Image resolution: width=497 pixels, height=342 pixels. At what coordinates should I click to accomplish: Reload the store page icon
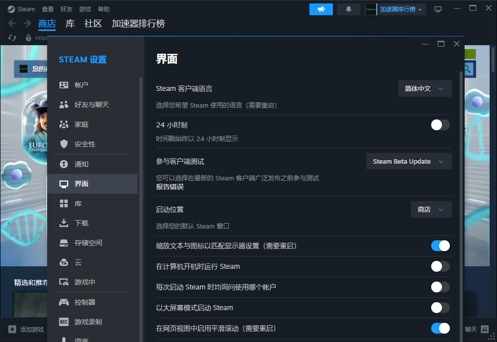coord(12,38)
